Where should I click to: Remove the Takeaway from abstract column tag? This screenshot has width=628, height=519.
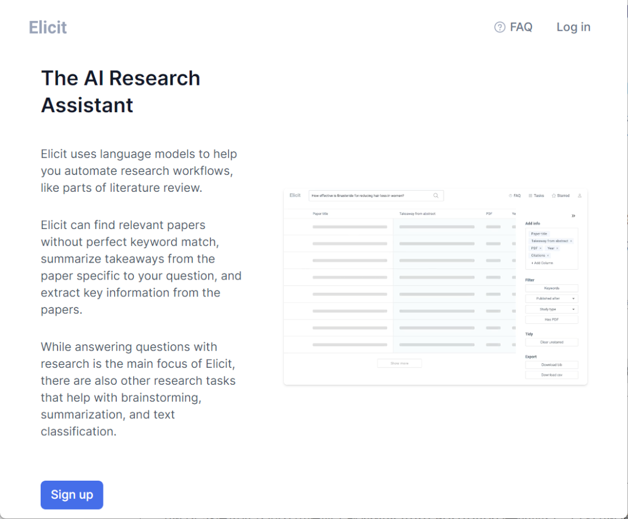click(571, 241)
